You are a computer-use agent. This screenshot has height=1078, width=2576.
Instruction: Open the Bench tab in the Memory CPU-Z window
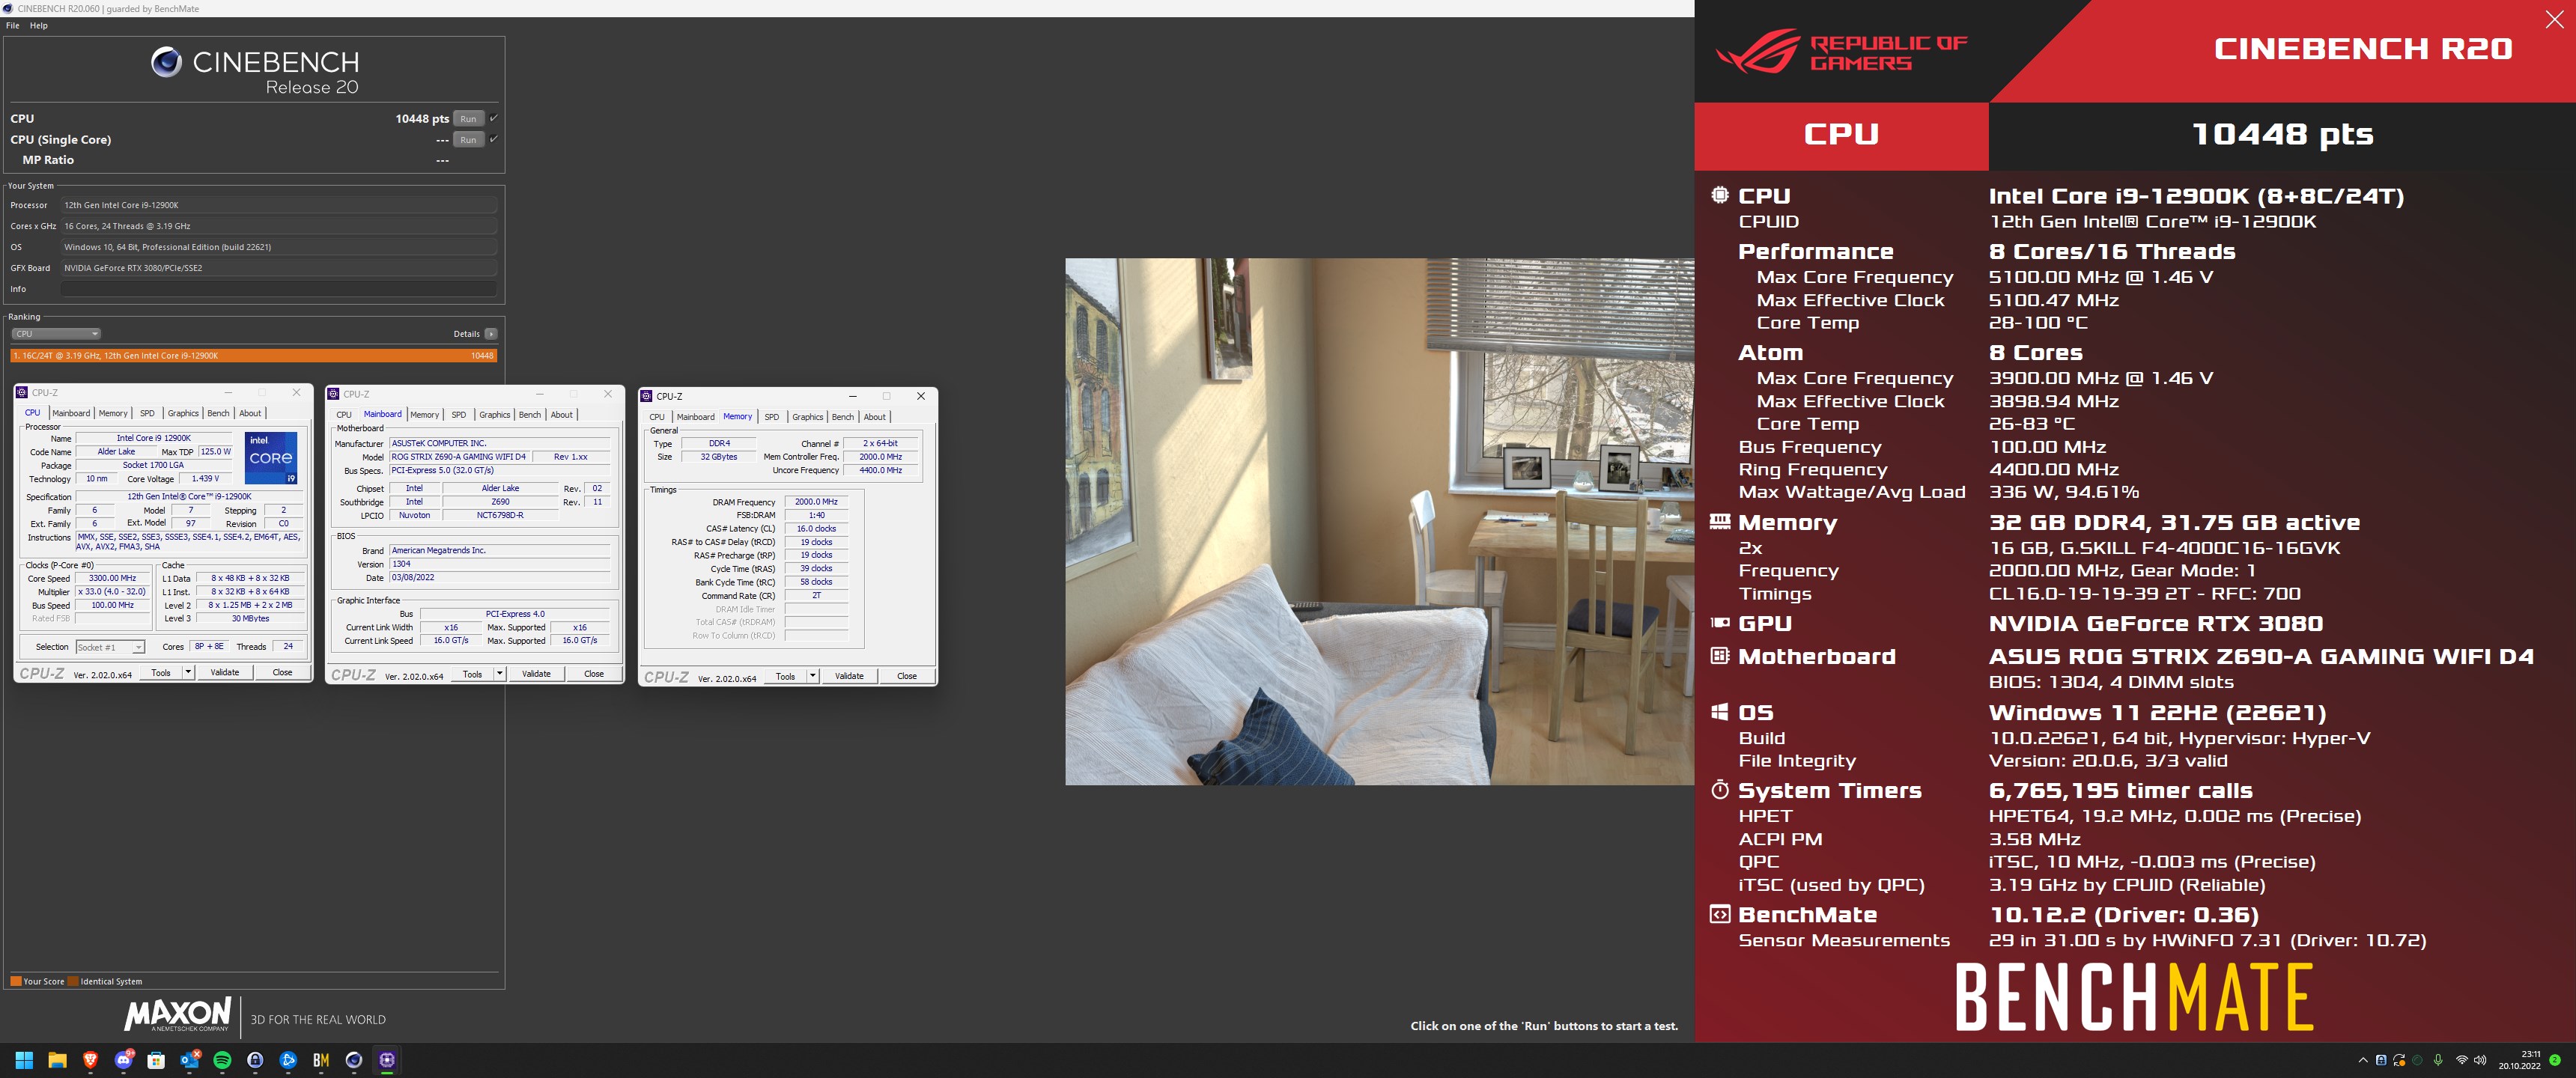click(x=843, y=417)
